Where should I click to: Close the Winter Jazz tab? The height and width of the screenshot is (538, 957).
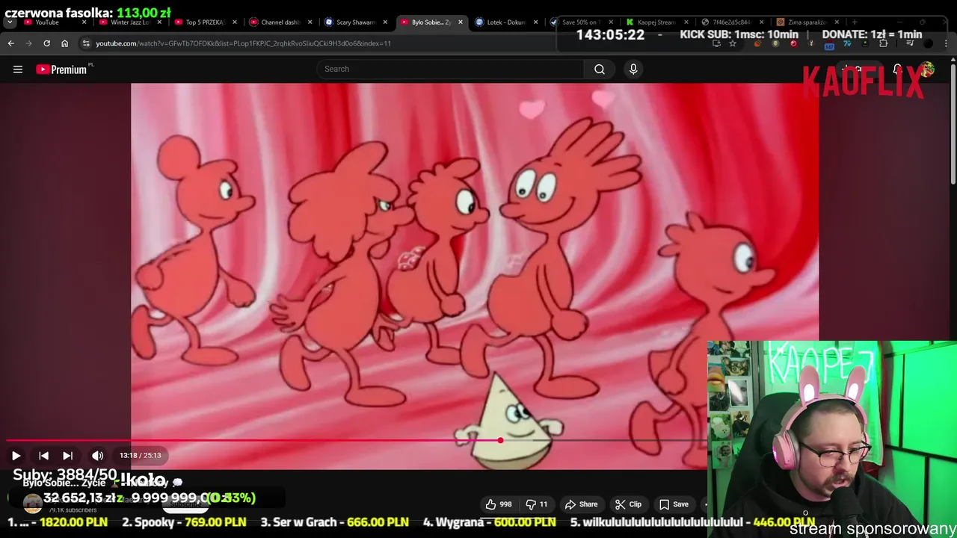(159, 22)
